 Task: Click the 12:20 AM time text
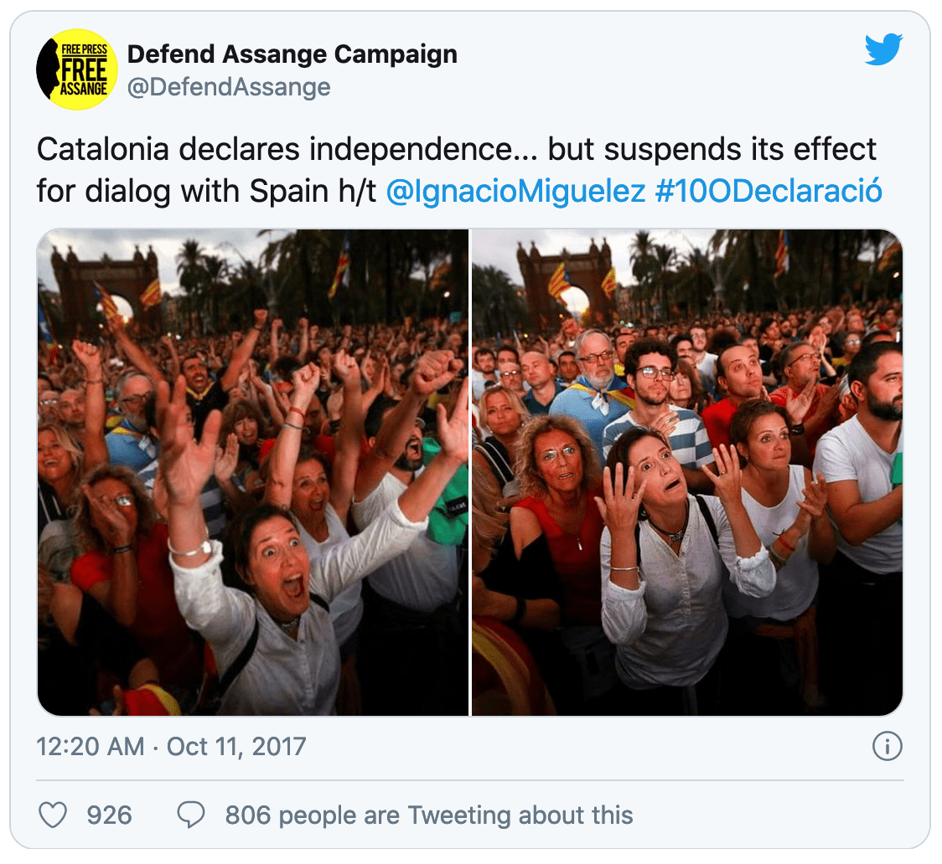tap(90, 746)
